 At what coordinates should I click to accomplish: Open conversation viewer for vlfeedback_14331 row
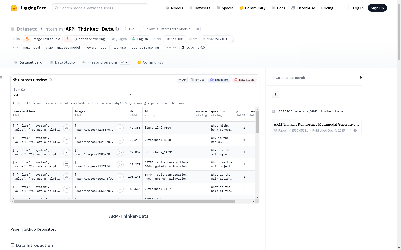(x=67, y=152)
